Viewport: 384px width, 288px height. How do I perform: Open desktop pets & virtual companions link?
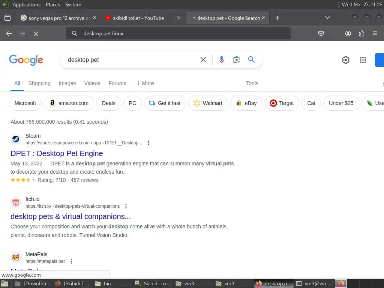[x=70, y=216]
